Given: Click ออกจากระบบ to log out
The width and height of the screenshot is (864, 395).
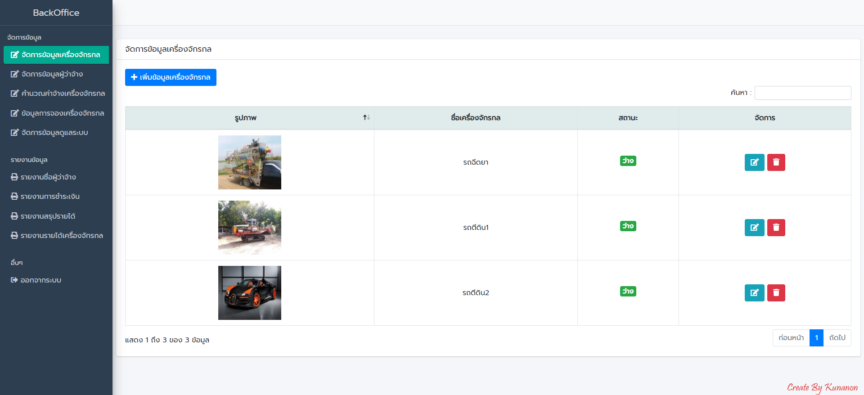Looking at the screenshot, I should [x=40, y=280].
